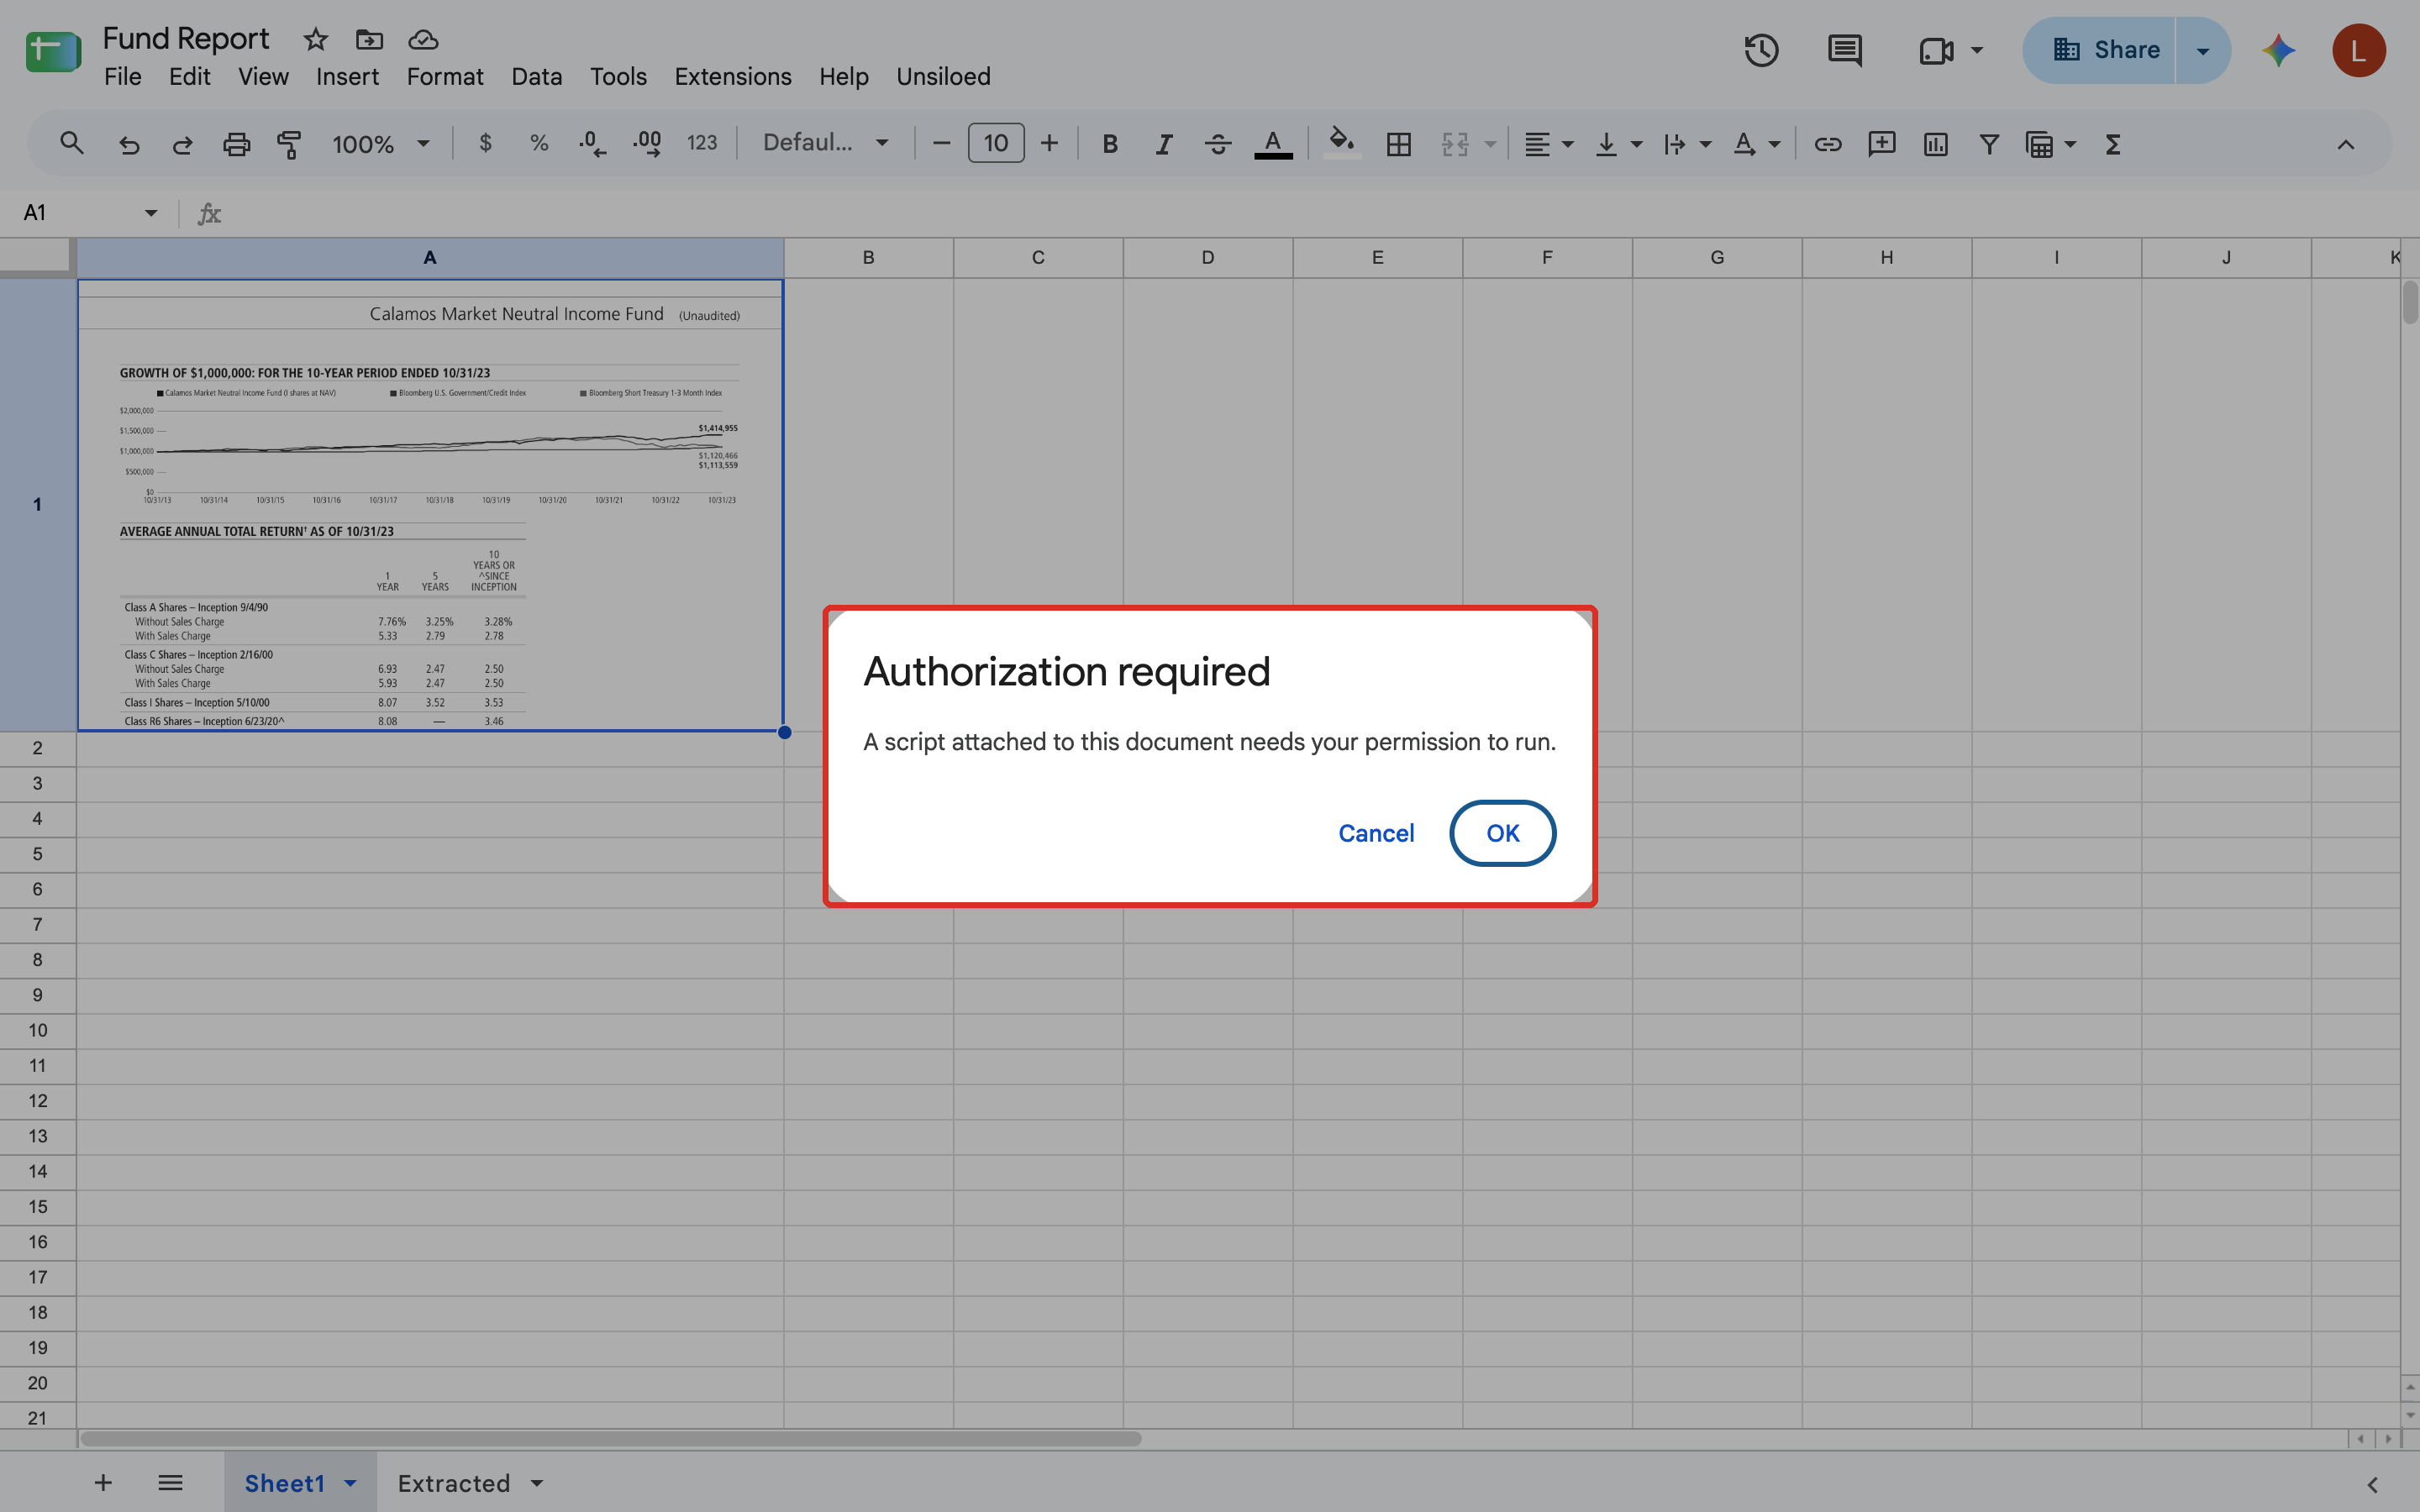
Task: Open the Insert menu
Action: point(347,77)
